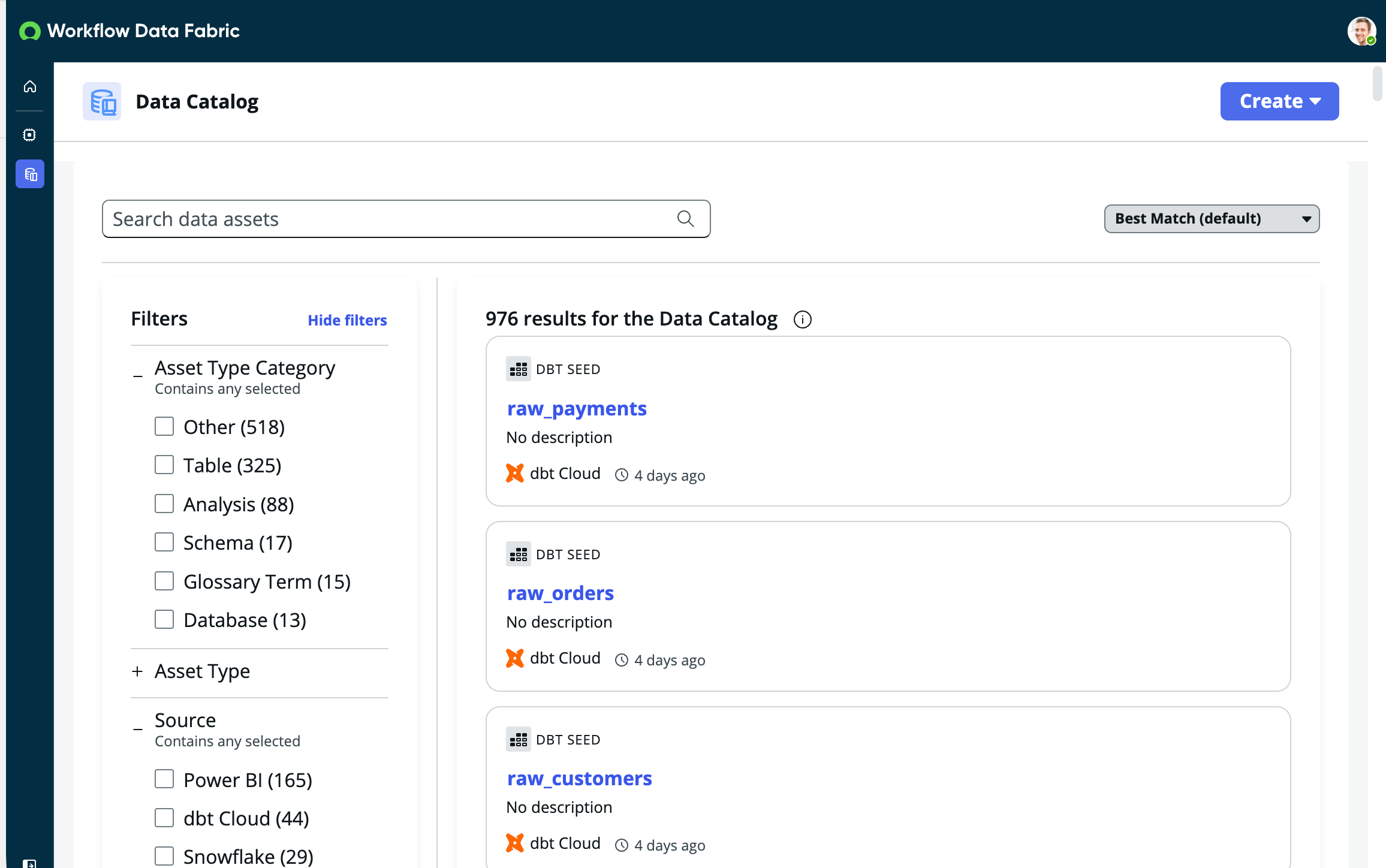The image size is (1386, 868).
Task: Click Hide filters link
Action: click(x=347, y=320)
